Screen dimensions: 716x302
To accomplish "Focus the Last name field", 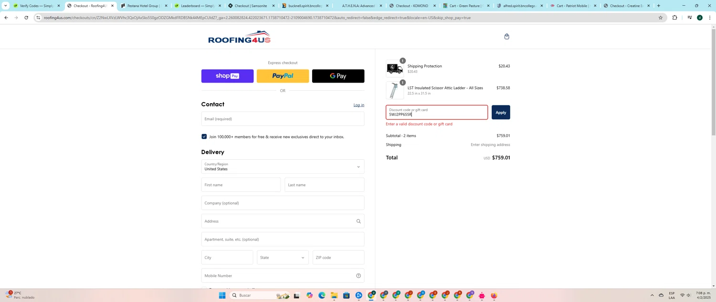I will pos(325,185).
